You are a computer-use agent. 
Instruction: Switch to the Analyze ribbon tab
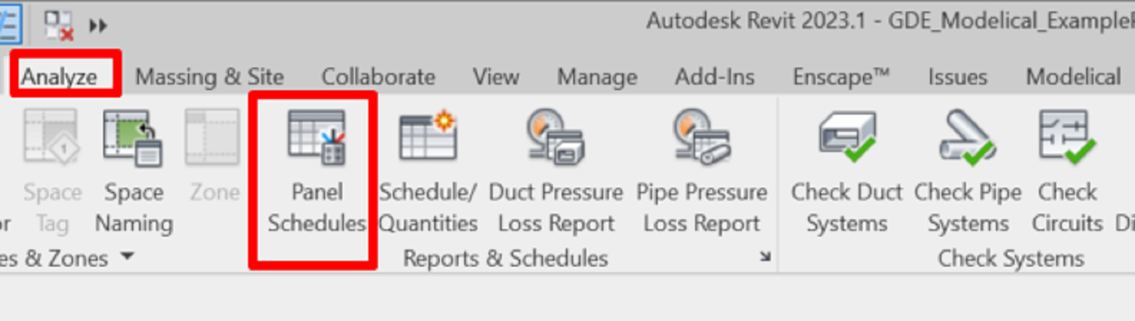59,77
